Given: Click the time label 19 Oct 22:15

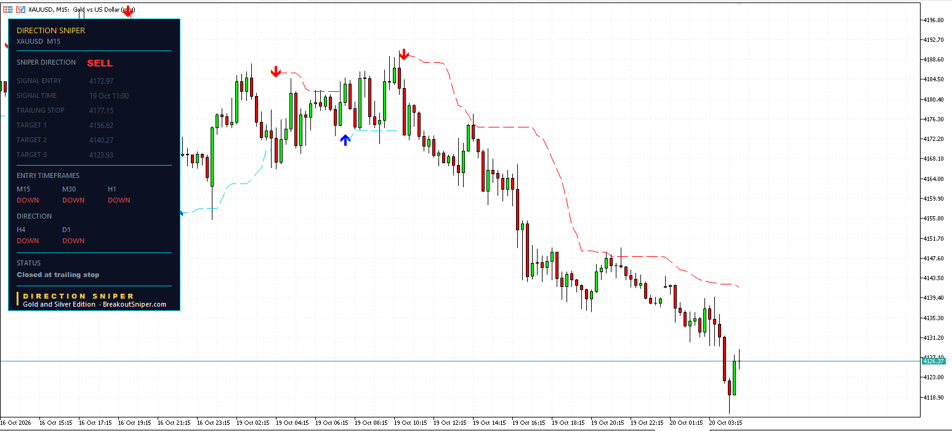Looking at the screenshot, I should coord(647,423).
